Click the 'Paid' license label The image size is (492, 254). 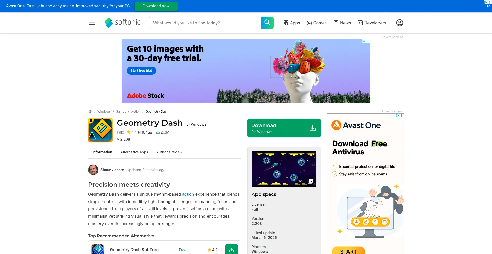coord(120,132)
